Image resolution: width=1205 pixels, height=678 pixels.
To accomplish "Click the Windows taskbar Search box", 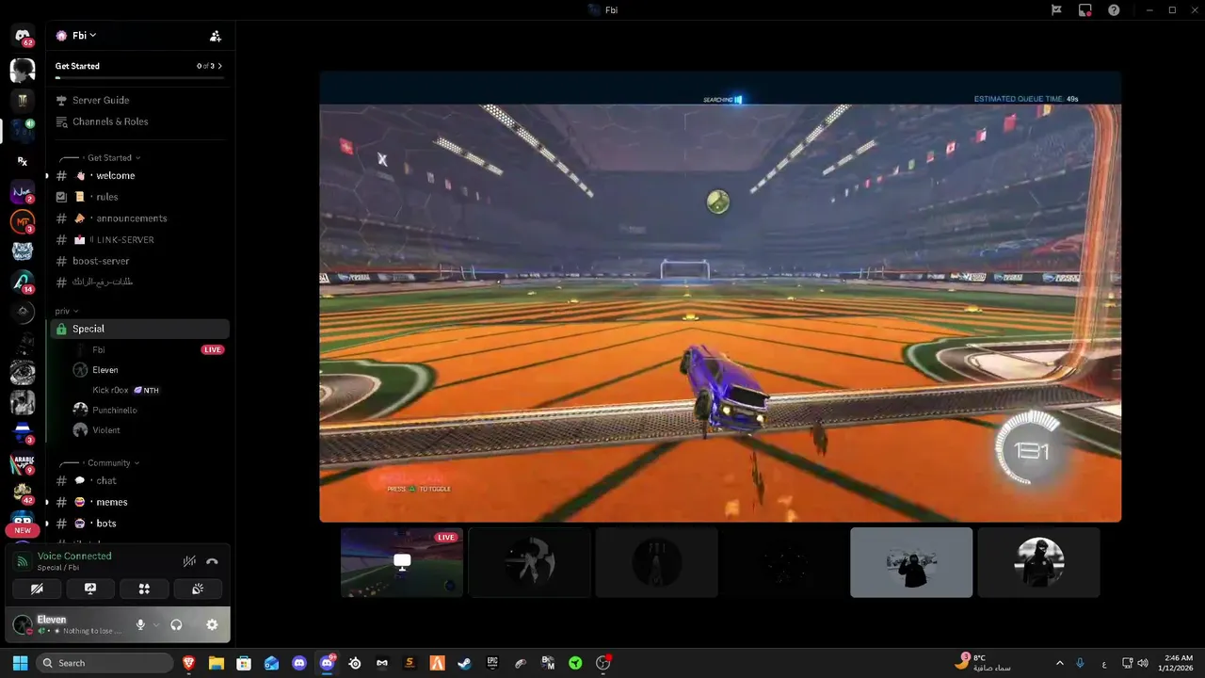I will pyautogui.click(x=104, y=663).
